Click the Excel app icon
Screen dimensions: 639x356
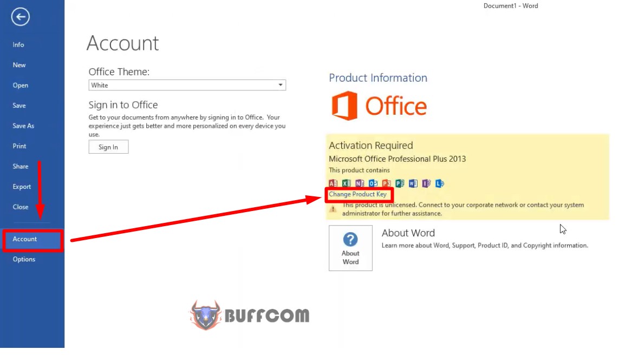coord(347,183)
